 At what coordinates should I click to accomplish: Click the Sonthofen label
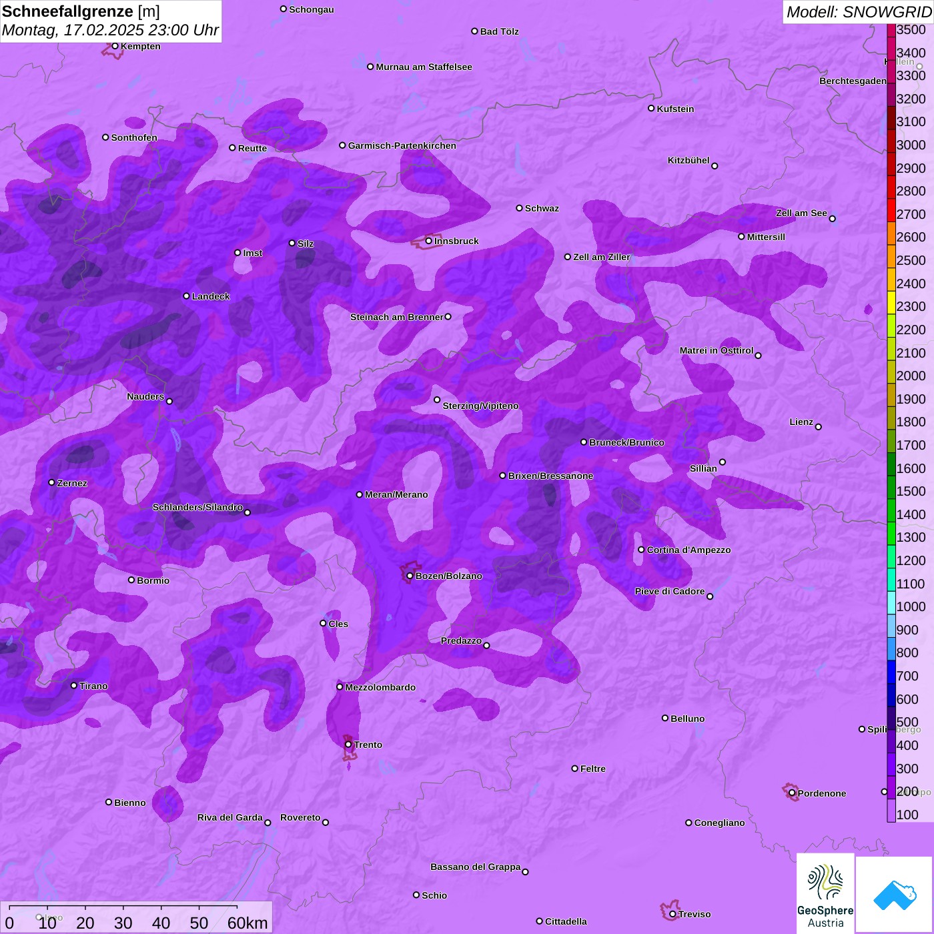click(x=134, y=137)
